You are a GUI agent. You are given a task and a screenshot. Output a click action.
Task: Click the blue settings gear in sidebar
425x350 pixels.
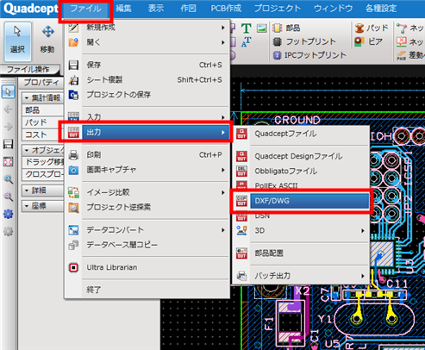pyautogui.click(x=8, y=214)
